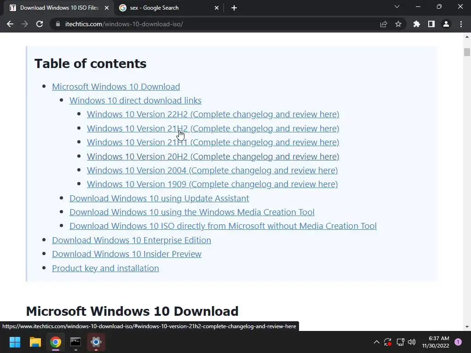Viewport: 471px width, 353px height.
Task: Open the Settings gear taskbar icon
Action: pyautogui.click(x=96, y=342)
